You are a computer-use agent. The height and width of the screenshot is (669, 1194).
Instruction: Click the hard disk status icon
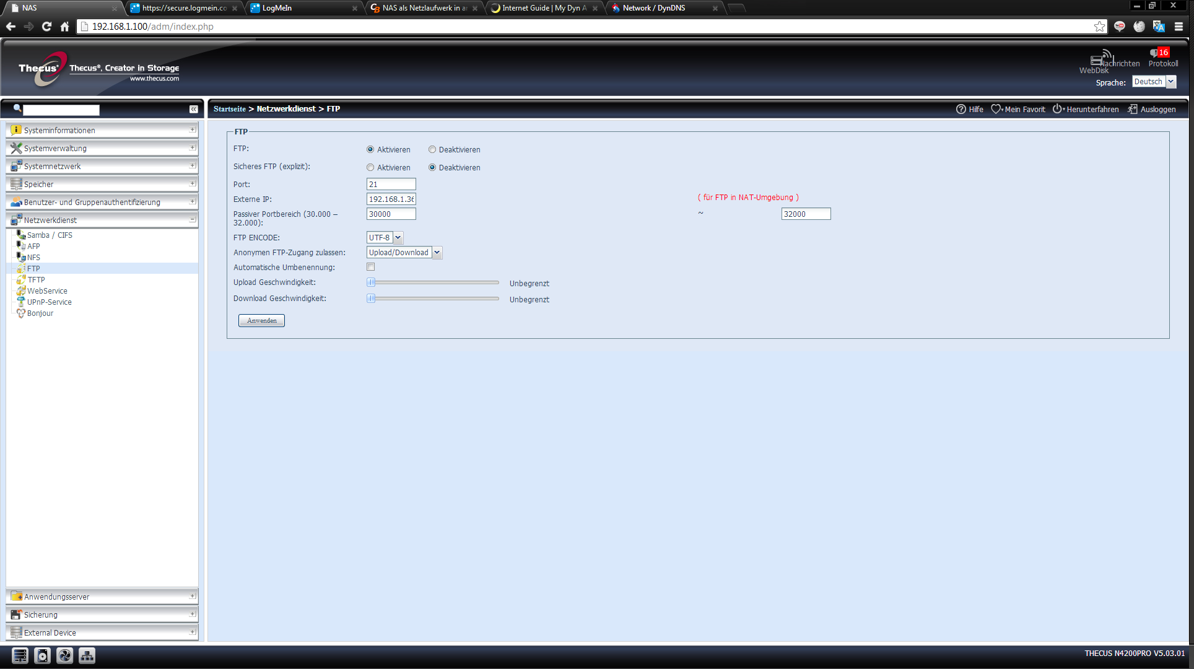[42, 655]
